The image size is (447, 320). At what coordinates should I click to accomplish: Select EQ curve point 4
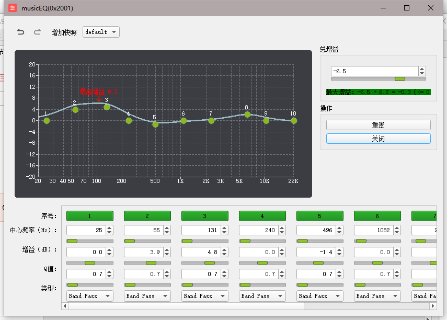(129, 121)
